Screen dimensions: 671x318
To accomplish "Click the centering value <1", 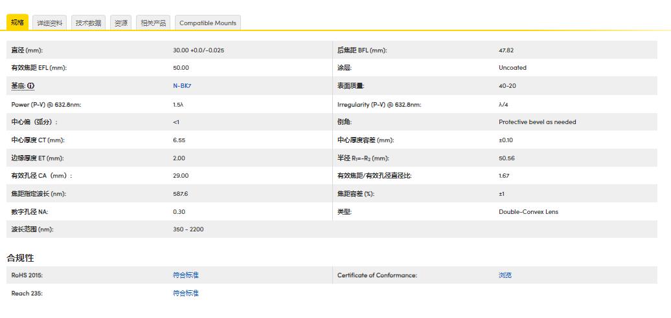I will click(x=176, y=122).
